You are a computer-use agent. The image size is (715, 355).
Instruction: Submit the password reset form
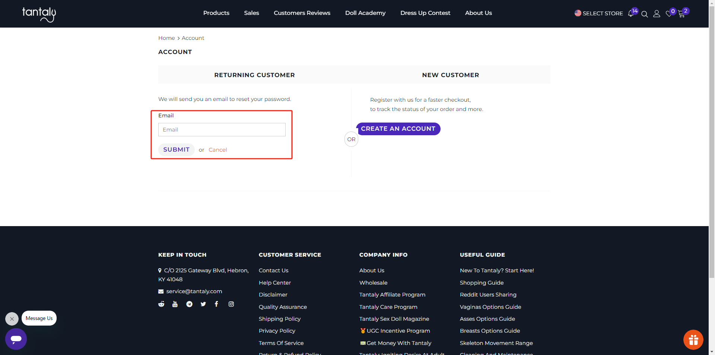pos(177,150)
